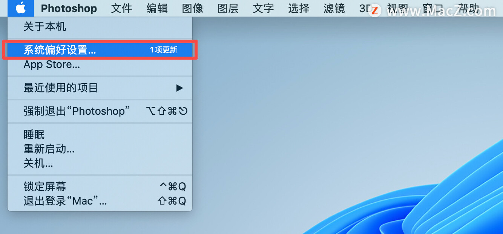Expand the 最近使用的项目 submenu arrow
503x234 pixels.
point(179,88)
